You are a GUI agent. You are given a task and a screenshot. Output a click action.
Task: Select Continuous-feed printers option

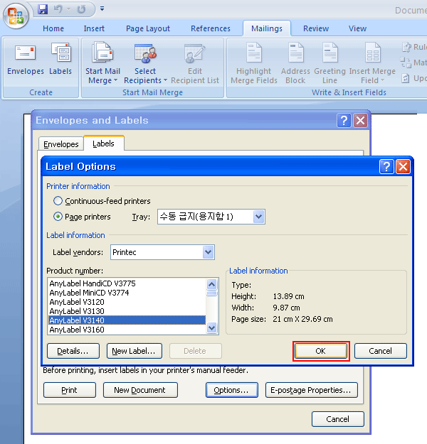(102, 201)
